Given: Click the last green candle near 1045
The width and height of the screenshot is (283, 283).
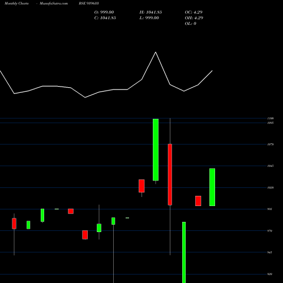Looking at the screenshot, I should pyautogui.click(x=212, y=187).
